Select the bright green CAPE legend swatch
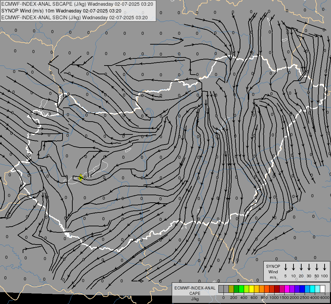This screenshot has width=331, height=304. 241,289
